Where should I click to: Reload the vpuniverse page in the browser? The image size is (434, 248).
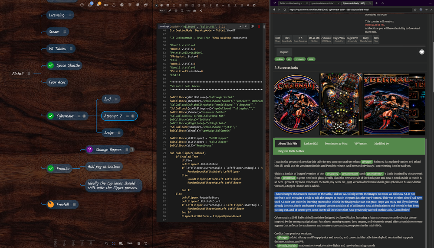[285, 10]
